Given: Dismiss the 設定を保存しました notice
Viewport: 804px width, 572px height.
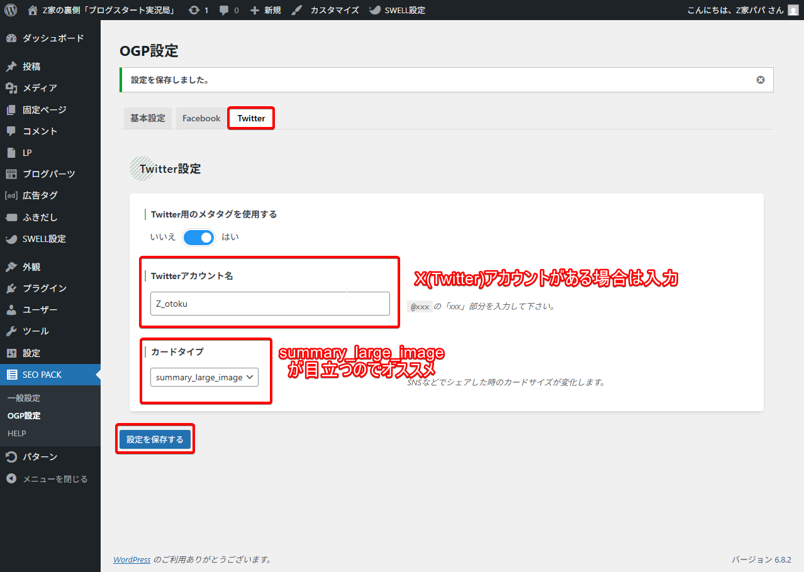Looking at the screenshot, I should [761, 80].
